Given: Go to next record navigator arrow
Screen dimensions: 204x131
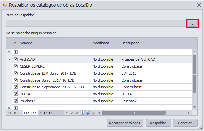Looking at the screenshot, I should point(40,113).
